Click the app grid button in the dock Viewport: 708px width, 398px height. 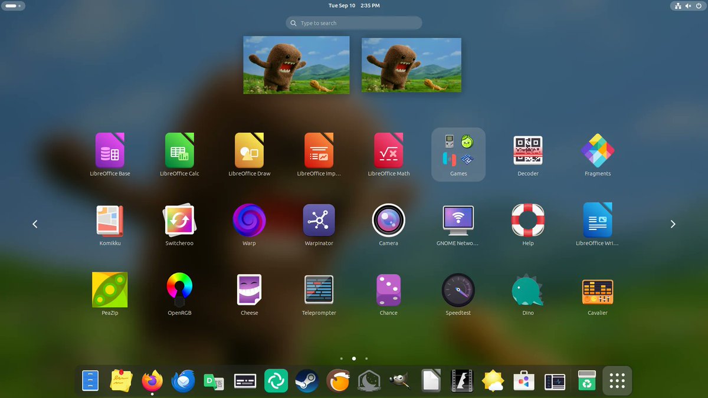(x=617, y=381)
